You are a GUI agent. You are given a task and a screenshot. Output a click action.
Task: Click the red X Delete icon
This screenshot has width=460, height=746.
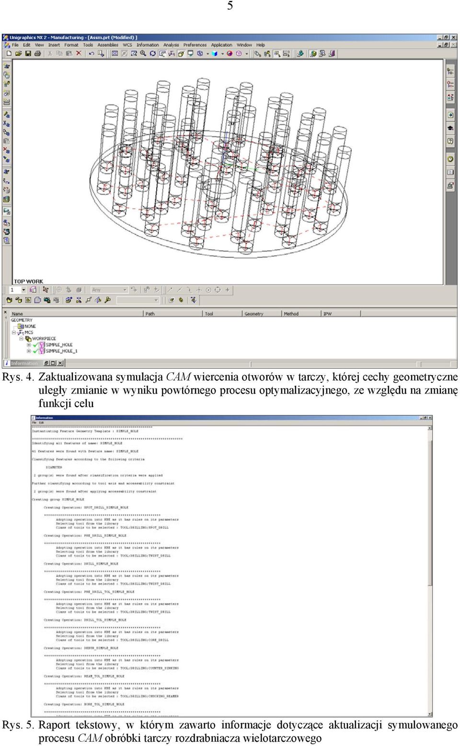point(79,54)
